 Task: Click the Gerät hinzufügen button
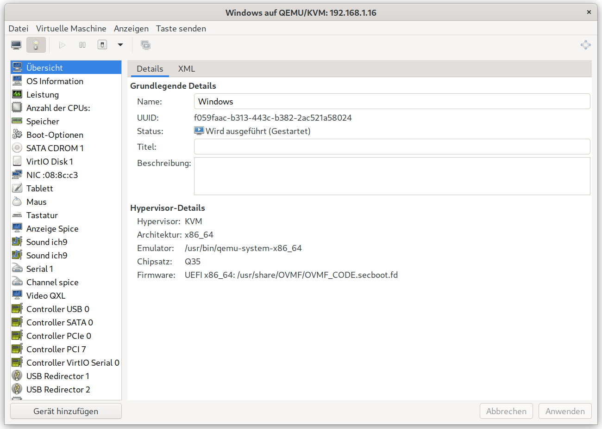(x=66, y=411)
